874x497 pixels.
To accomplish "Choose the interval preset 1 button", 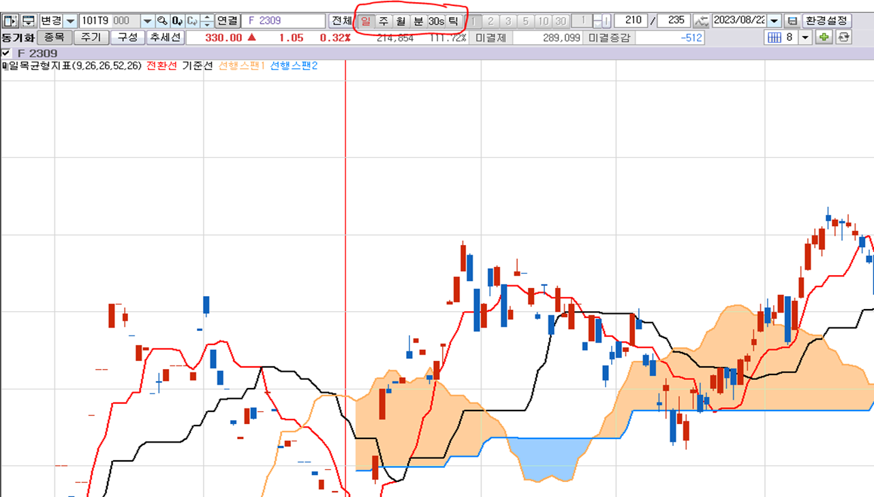I will click(474, 21).
